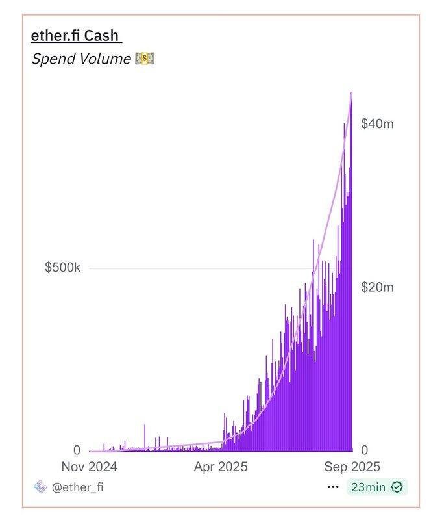Open the three-dot options menu
The height and width of the screenshot is (520, 442).
tap(333, 487)
